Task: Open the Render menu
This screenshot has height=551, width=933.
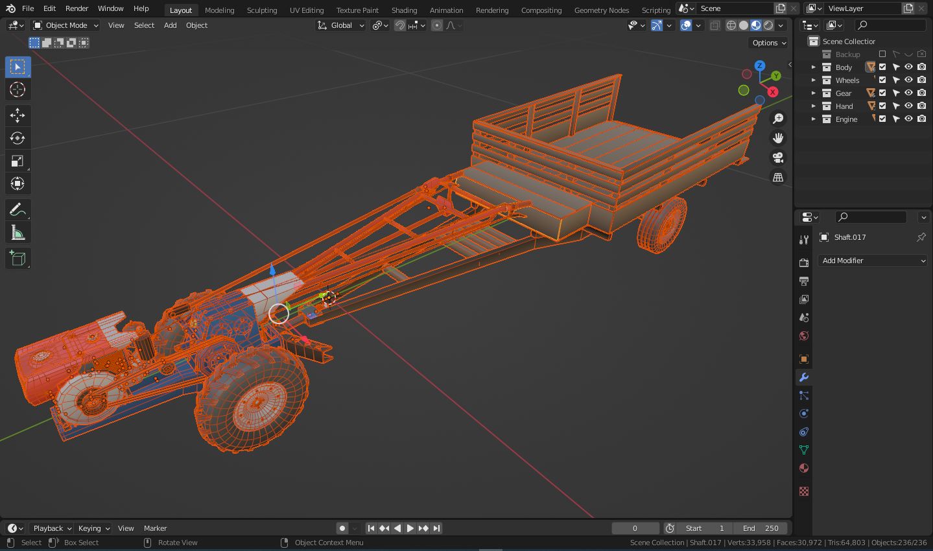Action: (77, 8)
